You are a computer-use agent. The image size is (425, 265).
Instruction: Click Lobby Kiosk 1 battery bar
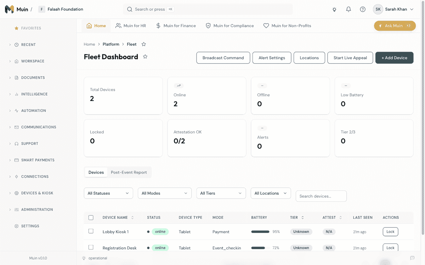click(260, 232)
